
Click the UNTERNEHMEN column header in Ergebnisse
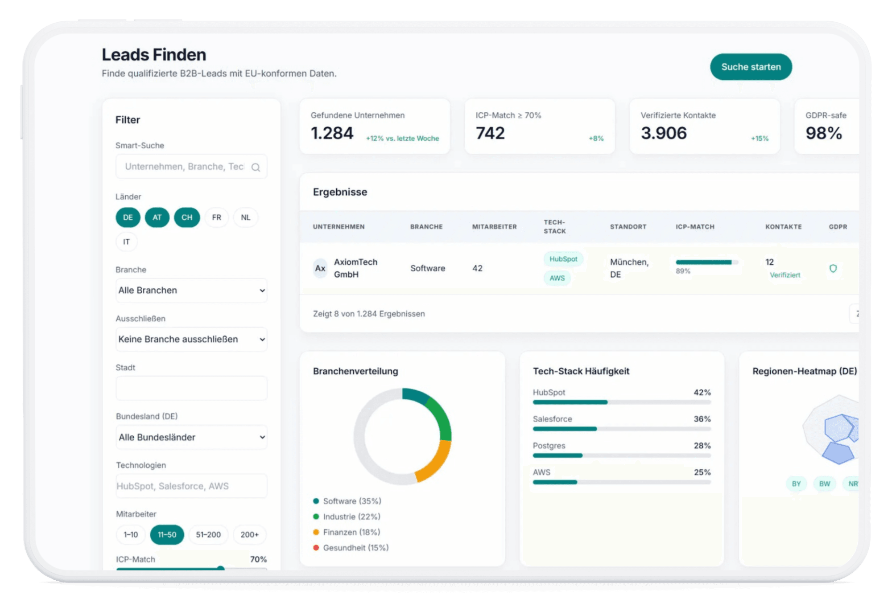click(339, 226)
